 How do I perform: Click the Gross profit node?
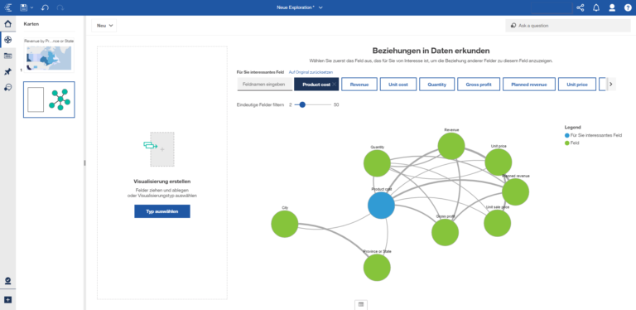click(x=445, y=232)
